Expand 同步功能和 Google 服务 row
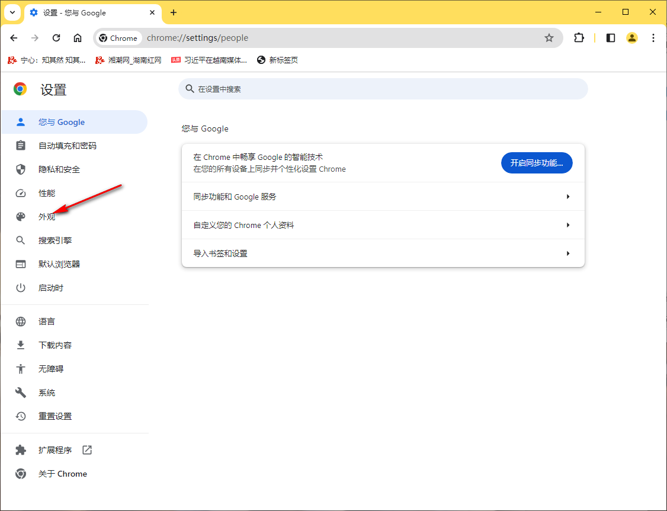This screenshot has width=667, height=511. click(x=383, y=197)
